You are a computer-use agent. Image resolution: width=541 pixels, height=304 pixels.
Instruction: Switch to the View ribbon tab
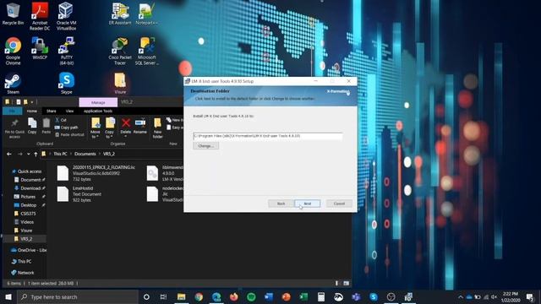pos(69,111)
